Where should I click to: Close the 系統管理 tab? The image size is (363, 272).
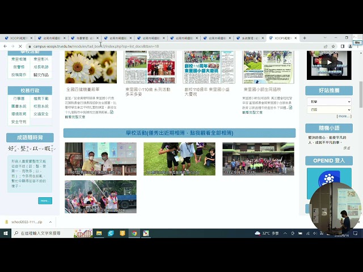[263, 38]
